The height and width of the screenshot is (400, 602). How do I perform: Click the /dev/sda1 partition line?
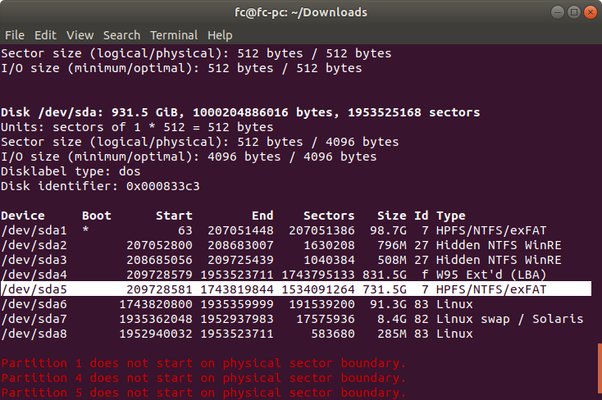[273, 230]
